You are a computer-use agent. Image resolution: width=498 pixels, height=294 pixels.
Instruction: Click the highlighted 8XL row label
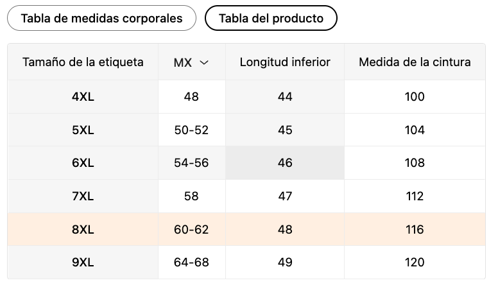tap(83, 229)
